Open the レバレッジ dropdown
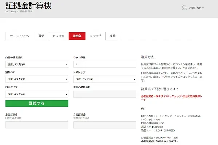Viewport: 218px width, 145px height. coord(105,79)
